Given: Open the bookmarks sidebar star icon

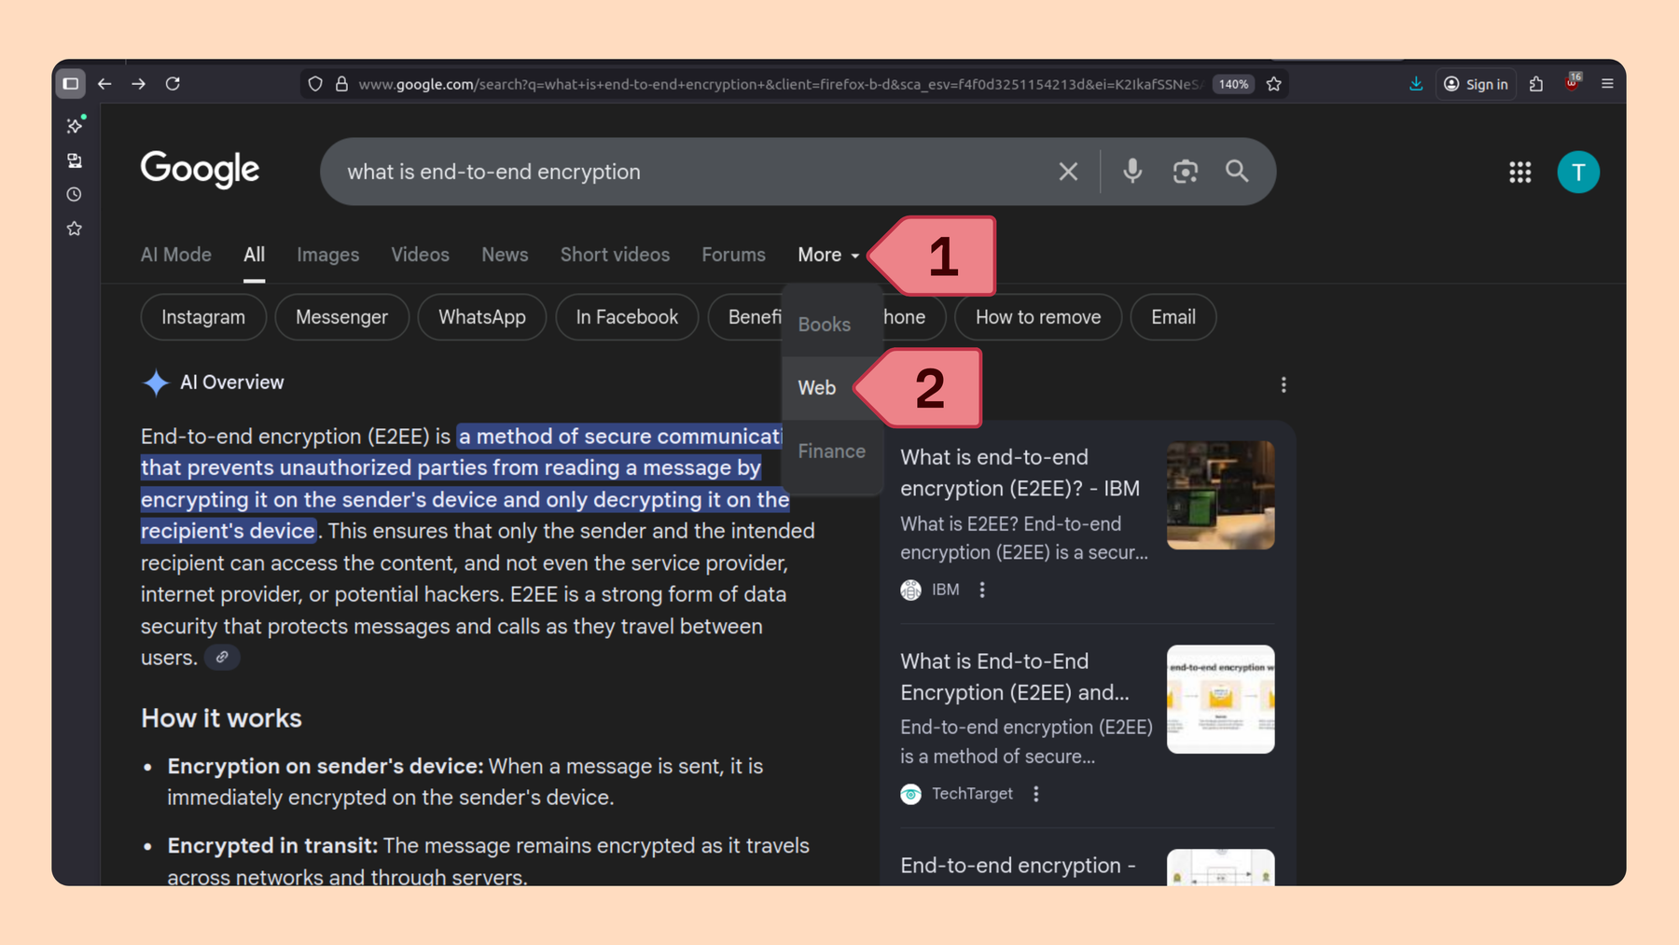Looking at the screenshot, I should [x=75, y=229].
